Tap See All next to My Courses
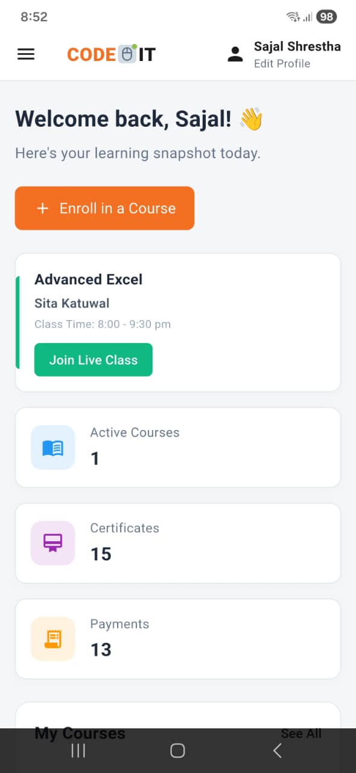 (x=301, y=733)
